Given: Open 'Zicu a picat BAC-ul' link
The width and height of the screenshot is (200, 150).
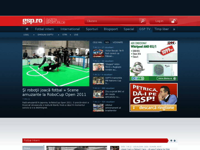Looking at the screenshot, I should 114,94.
